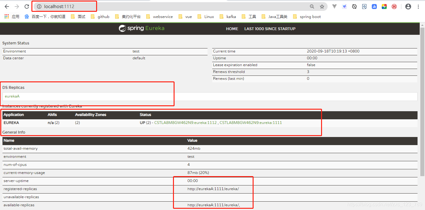Open LAST 1000 SINCE STARTUP nav item
The image size is (425, 210).
[270, 29]
